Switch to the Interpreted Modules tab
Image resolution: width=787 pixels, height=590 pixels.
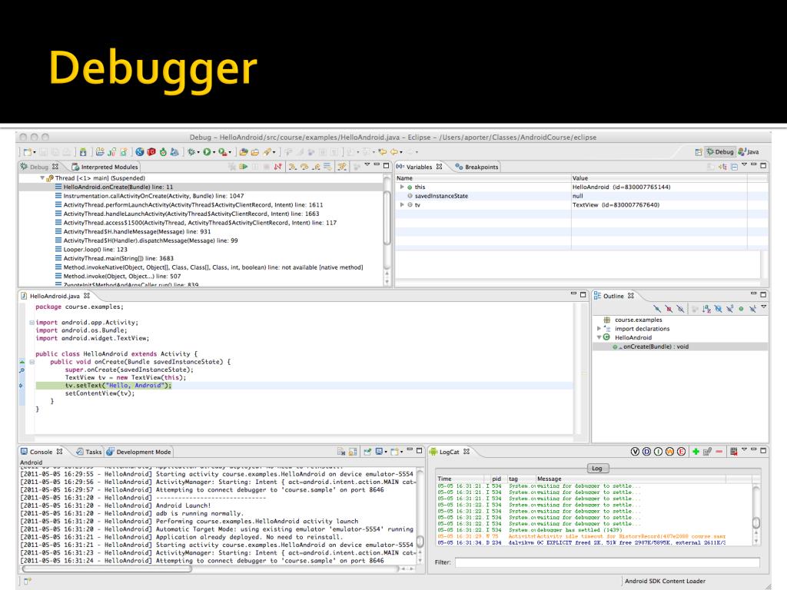click(x=105, y=167)
